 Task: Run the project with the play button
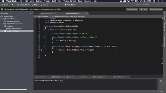(x=12, y=5)
